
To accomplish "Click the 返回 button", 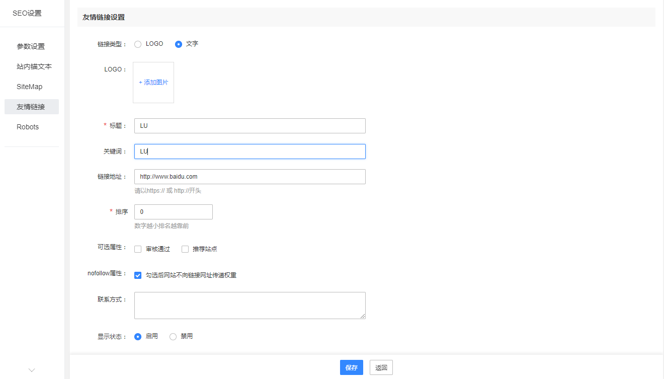I will (x=381, y=367).
